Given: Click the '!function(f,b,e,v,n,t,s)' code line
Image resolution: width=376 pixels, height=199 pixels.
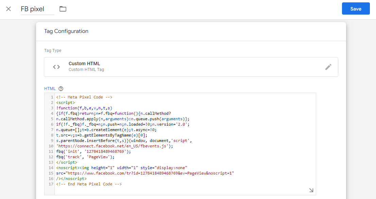Looking at the screenshot, I should pyautogui.click(x=84, y=108).
